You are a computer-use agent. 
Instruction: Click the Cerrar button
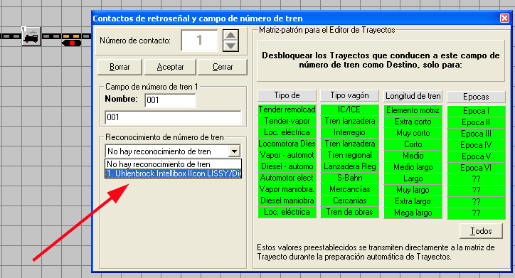click(x=223, y=67)
